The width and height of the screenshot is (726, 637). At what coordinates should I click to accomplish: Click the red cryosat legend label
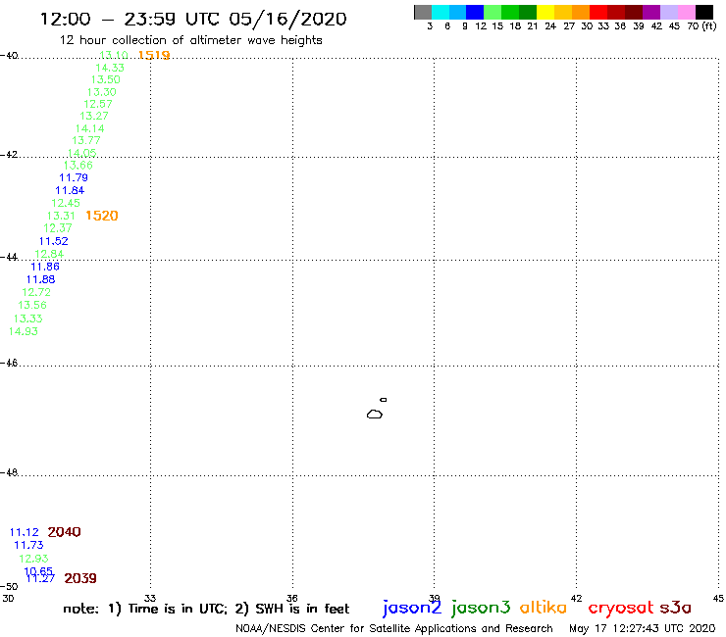[621, 608]
